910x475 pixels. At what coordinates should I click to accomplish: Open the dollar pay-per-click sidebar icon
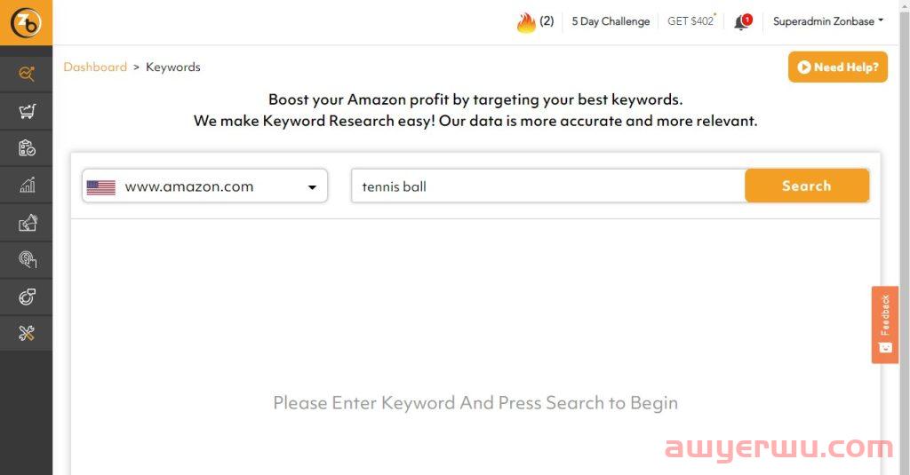point(28,259)
